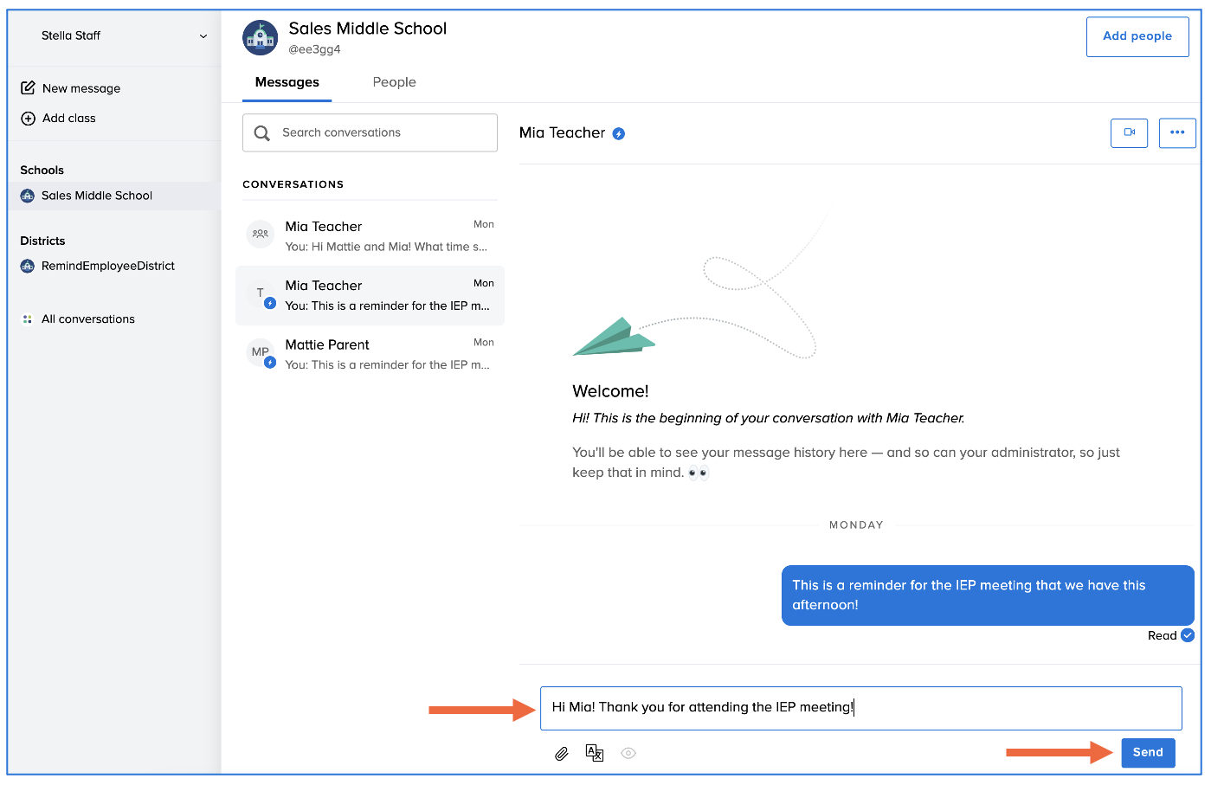The height and width of the screenshot is (785, 1211).
Task: Open the three-dot more options menu
Action: 1177,132
